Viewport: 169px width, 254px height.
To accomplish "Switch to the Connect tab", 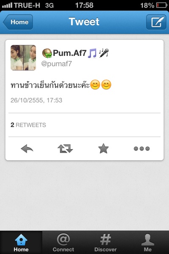I will pyautogui.click(x=63, y=243).
